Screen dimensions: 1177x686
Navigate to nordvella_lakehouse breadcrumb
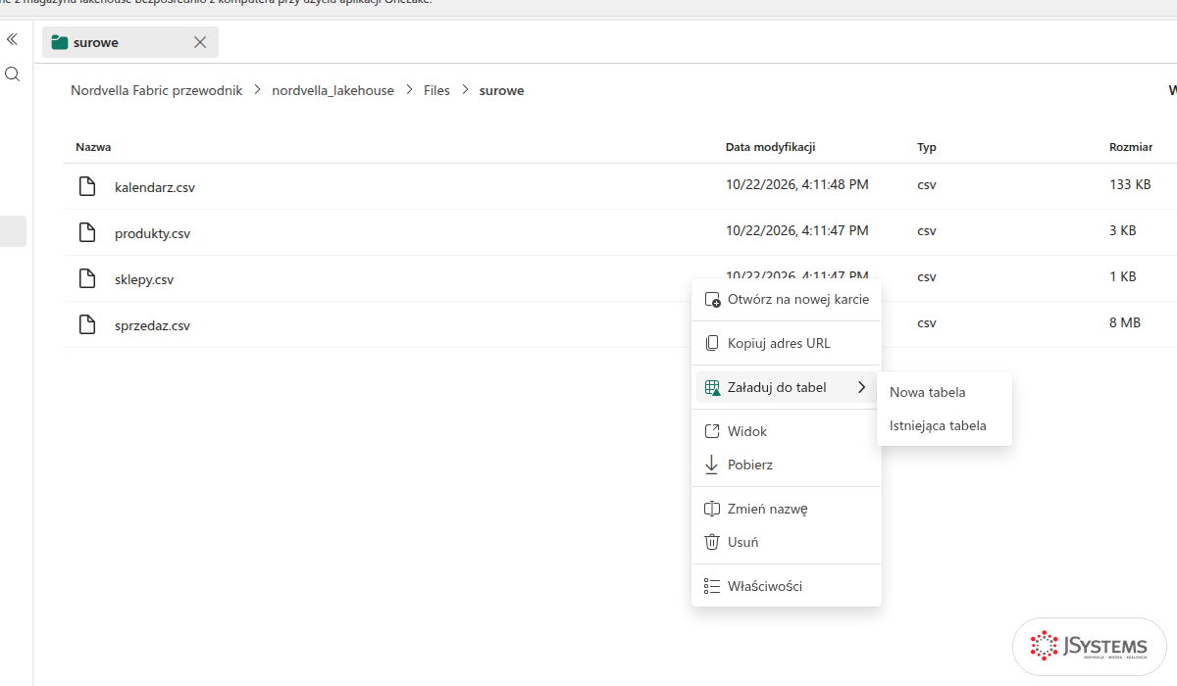click(x=333, y=90)
